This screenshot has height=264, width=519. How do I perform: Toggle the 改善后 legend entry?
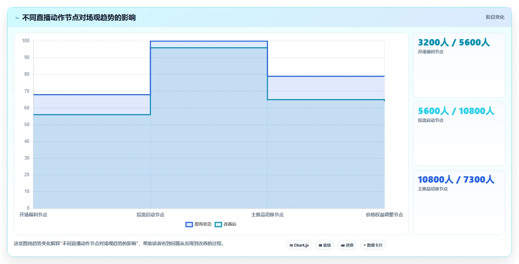click(x=226, y=224)
